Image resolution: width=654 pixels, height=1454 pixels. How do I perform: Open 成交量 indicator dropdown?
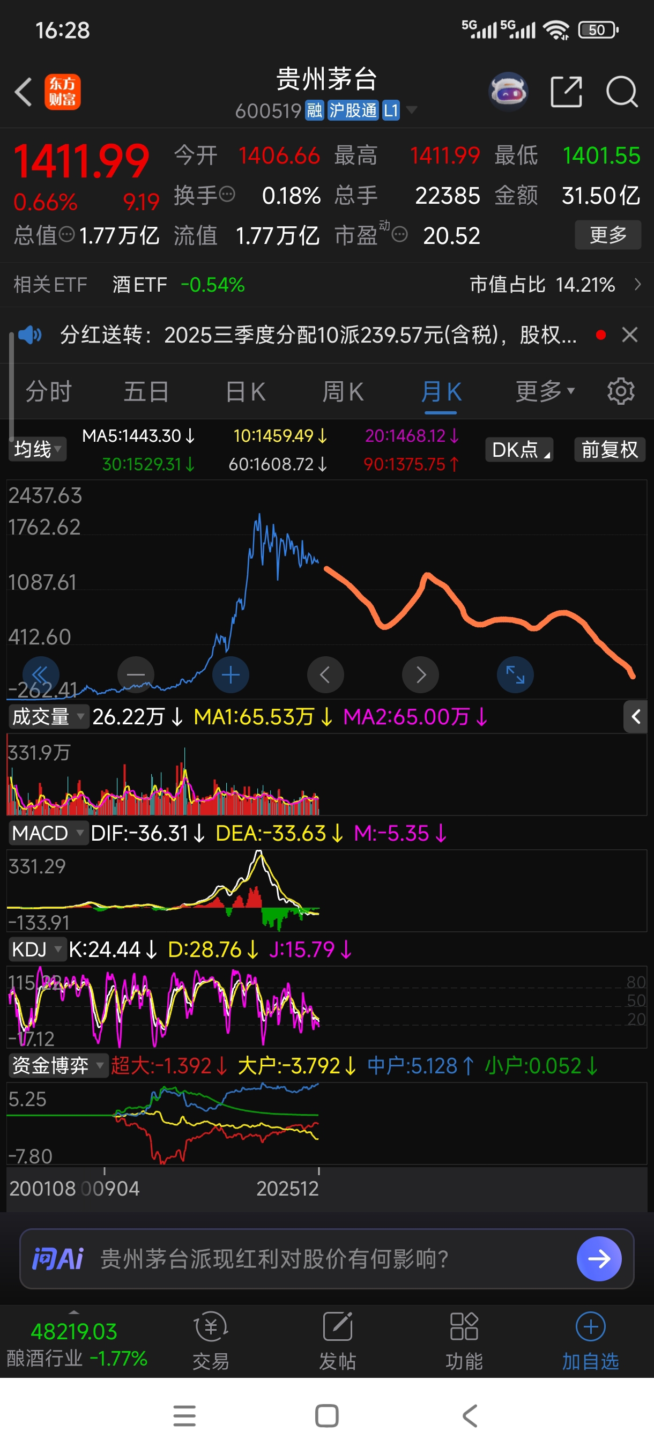[x=49, y=717]
